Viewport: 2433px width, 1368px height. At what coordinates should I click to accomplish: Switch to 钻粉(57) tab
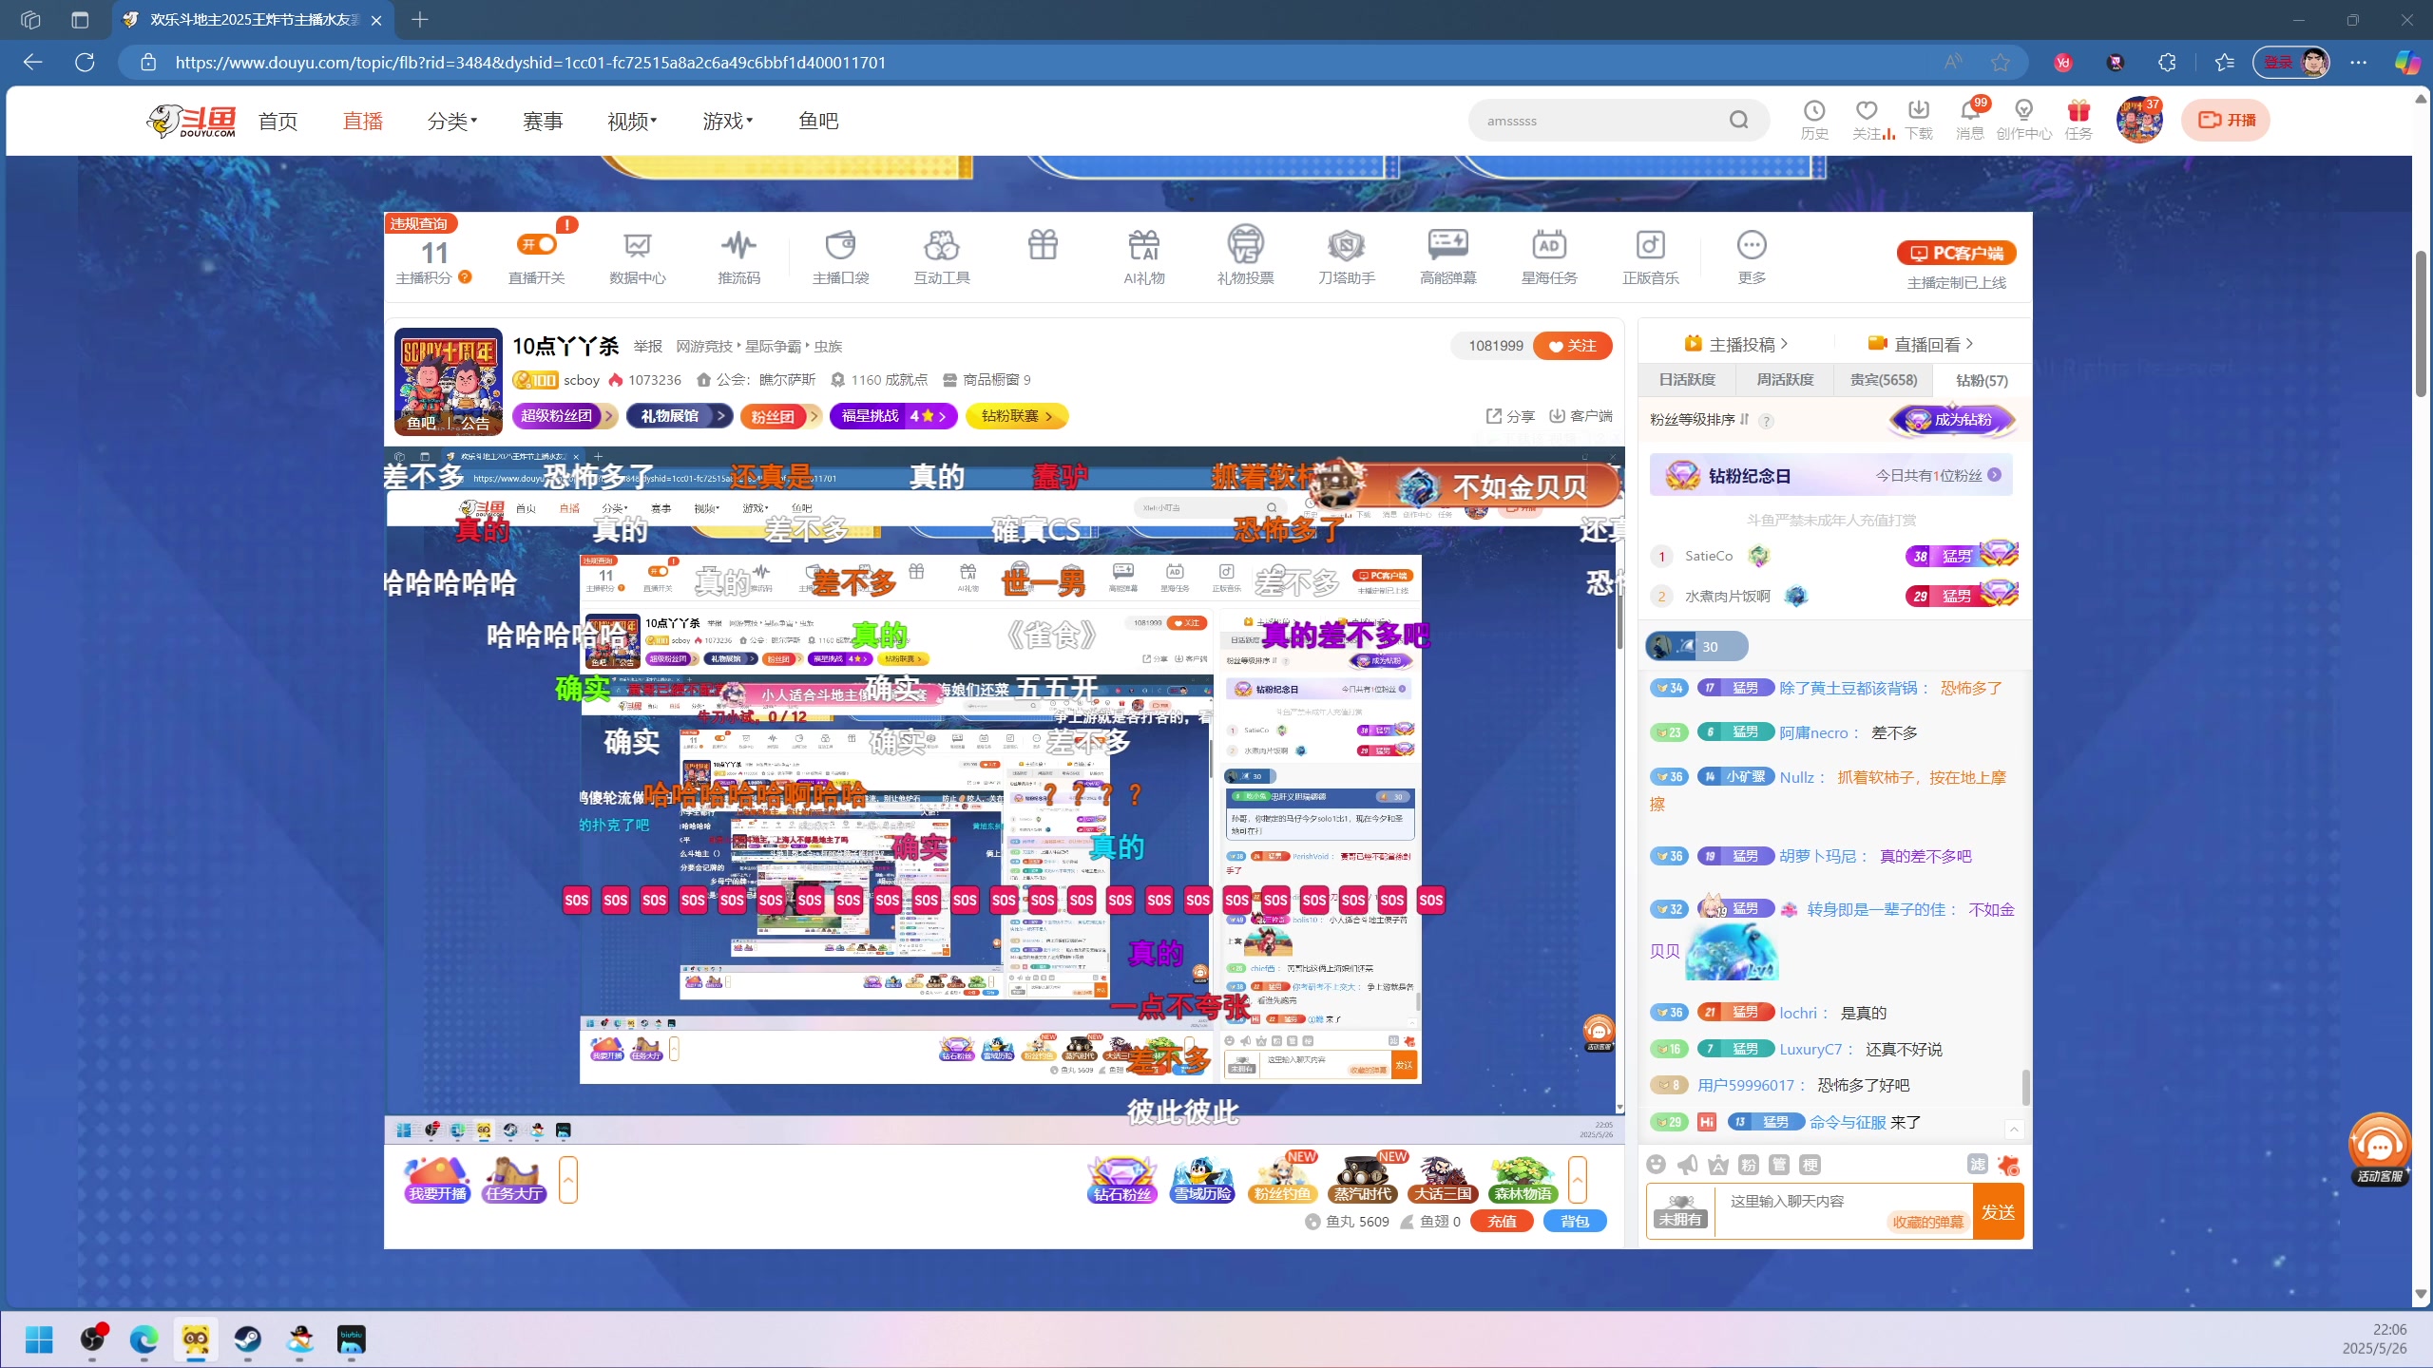pos(1982,380)
